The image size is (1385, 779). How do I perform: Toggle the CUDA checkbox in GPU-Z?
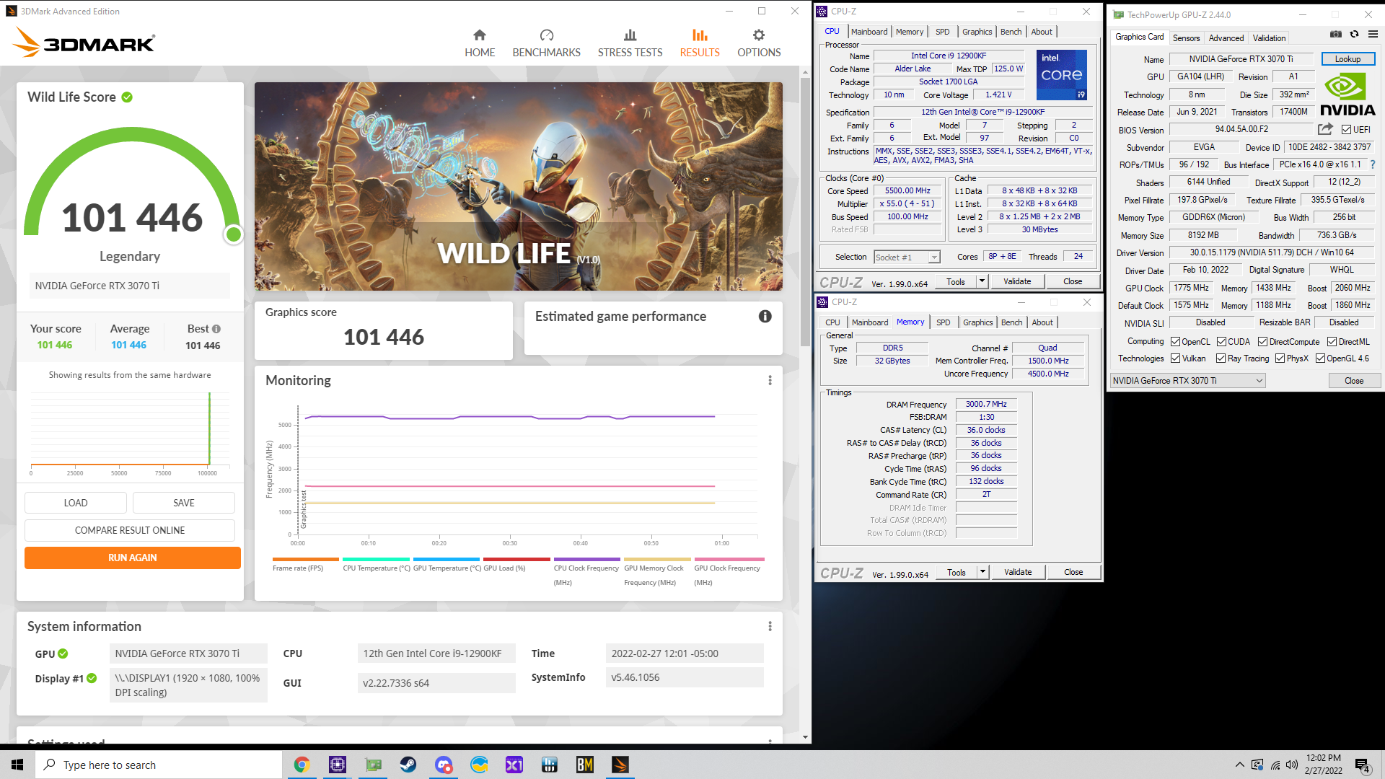coord(1221,342)
